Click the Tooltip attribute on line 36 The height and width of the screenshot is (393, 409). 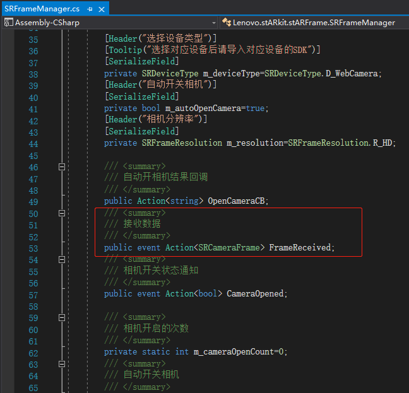point(213,49)
